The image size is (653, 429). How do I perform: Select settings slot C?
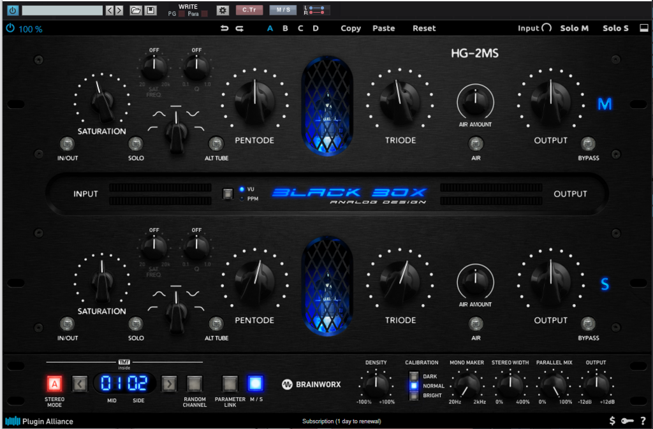[300, 28]
